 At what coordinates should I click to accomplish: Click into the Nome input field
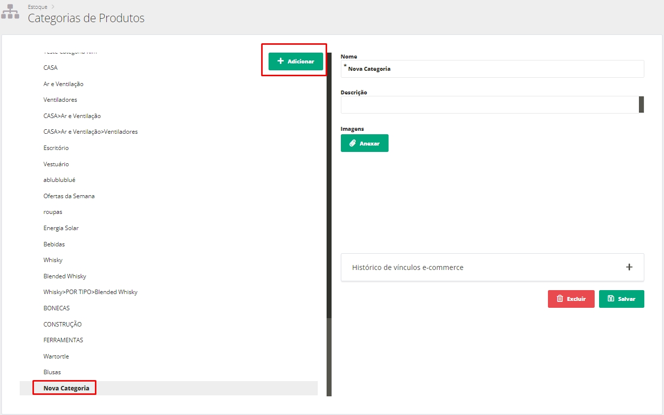(x=492, y=69)
